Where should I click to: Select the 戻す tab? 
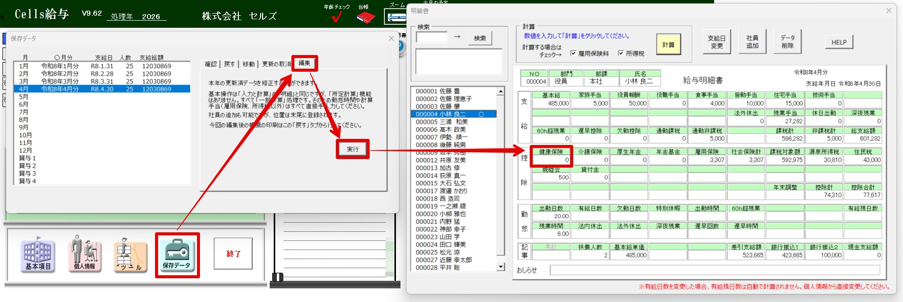tap(229, 64)
